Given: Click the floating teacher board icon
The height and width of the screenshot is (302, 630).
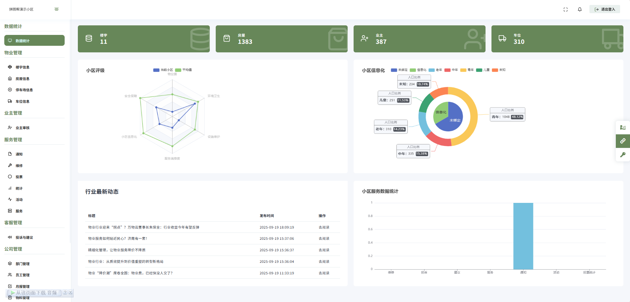Looking at the screenshot, I should pyautogui.click(x=623, y=127).
